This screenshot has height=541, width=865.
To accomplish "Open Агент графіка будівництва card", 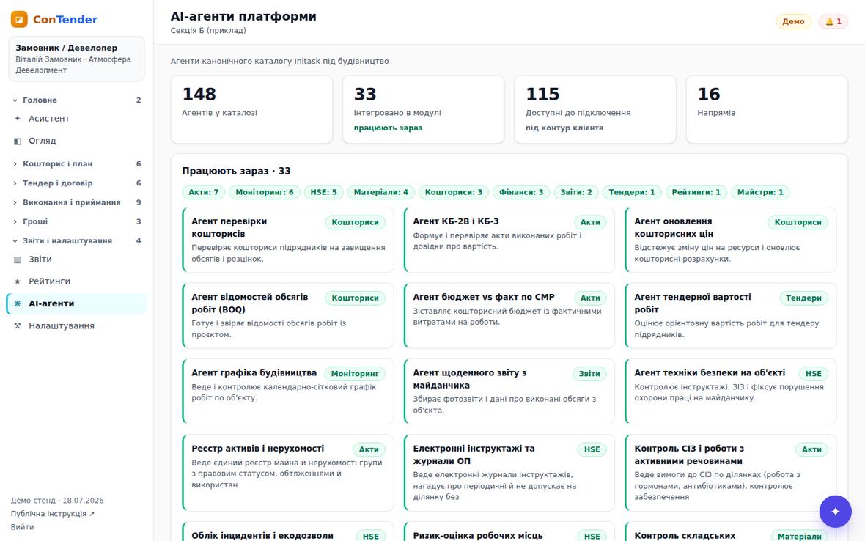I will tap(288, 391).
